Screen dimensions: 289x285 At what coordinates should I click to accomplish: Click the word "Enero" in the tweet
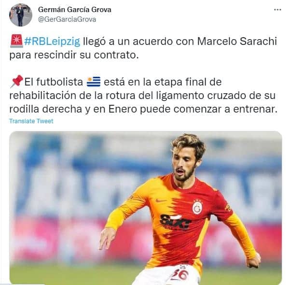click(123, 109)
